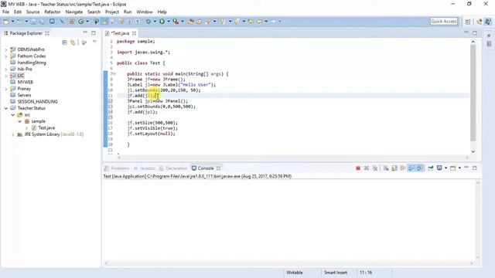Screen dimensions: 495x278
Task: Click the Open Console icon
Action: point(453,168)
